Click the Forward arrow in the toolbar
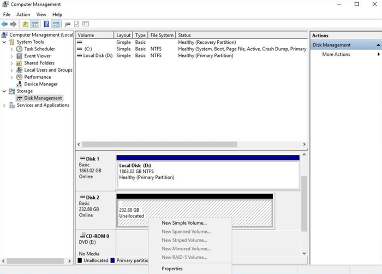 pyautogui.click(x=14, y=24)
